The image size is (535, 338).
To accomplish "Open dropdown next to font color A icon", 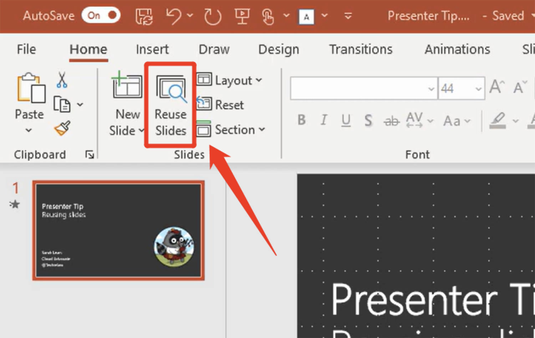I will click(x=324, y=15).
